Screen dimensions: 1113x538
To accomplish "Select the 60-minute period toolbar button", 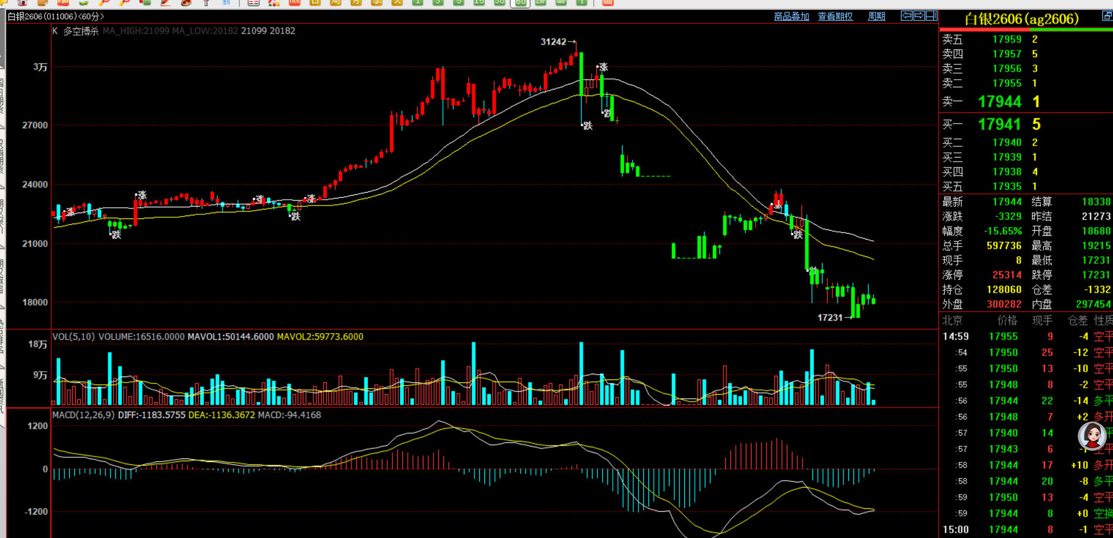I will click(520, 3).
